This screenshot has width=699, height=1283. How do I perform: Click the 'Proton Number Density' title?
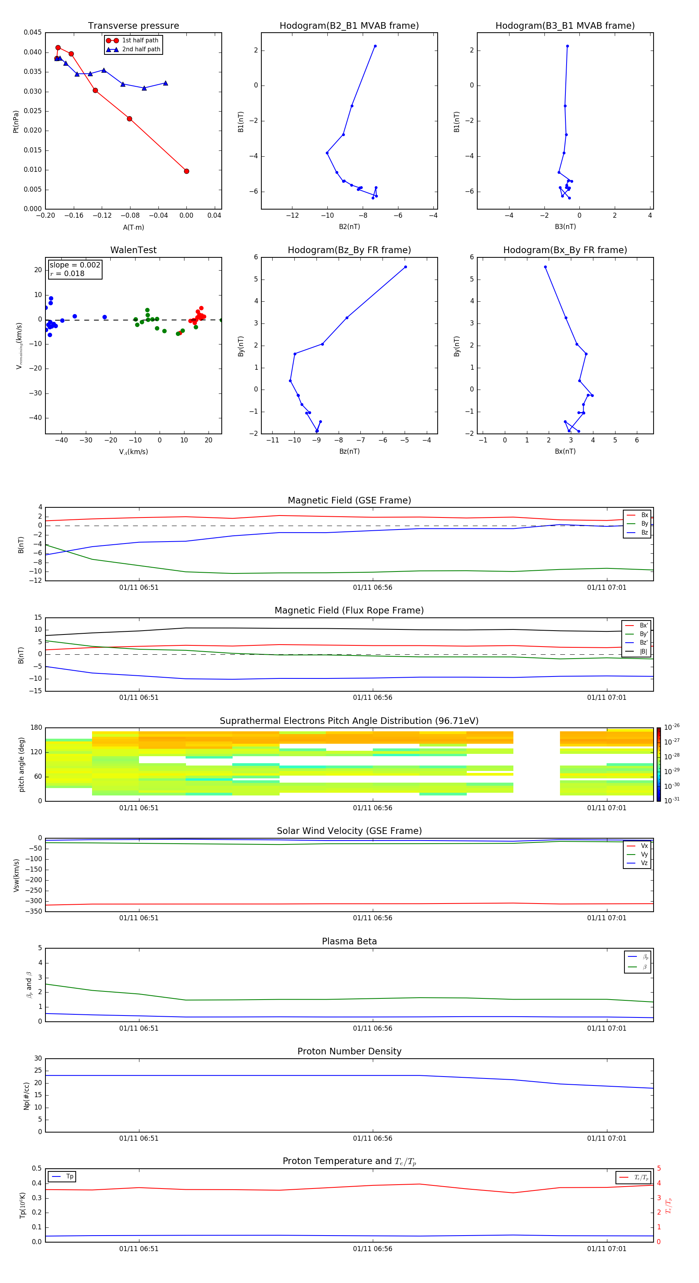(349, 1051)
